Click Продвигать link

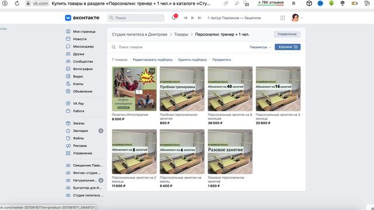click(221, 60)
